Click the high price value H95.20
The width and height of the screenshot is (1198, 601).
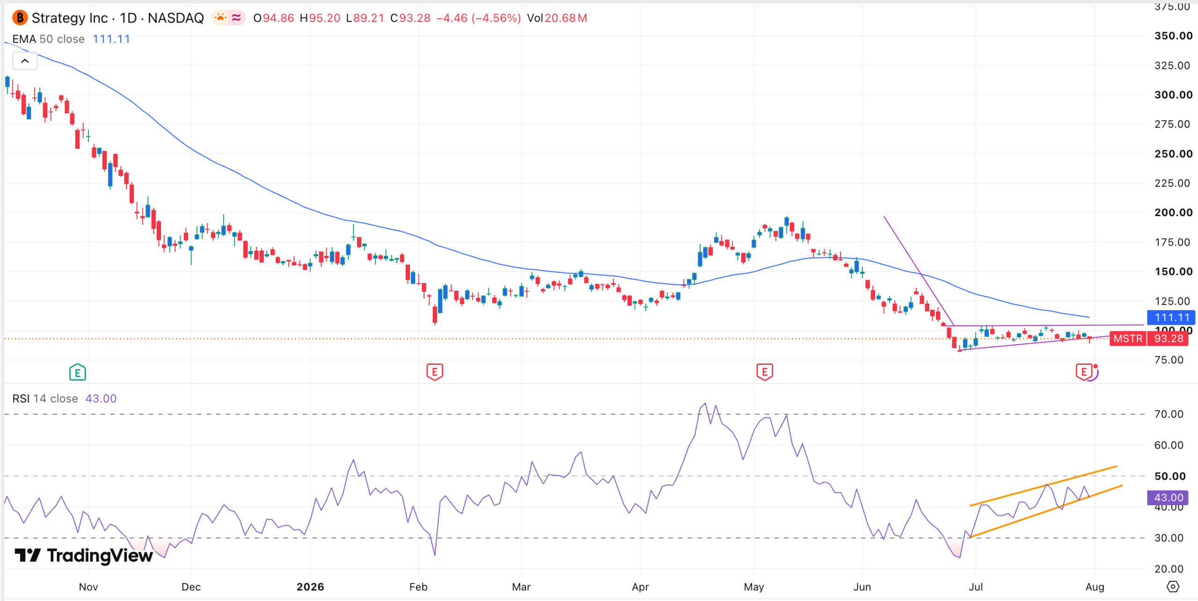320,18
